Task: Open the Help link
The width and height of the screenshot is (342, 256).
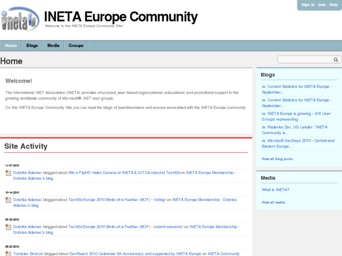Action: (334, 5)
